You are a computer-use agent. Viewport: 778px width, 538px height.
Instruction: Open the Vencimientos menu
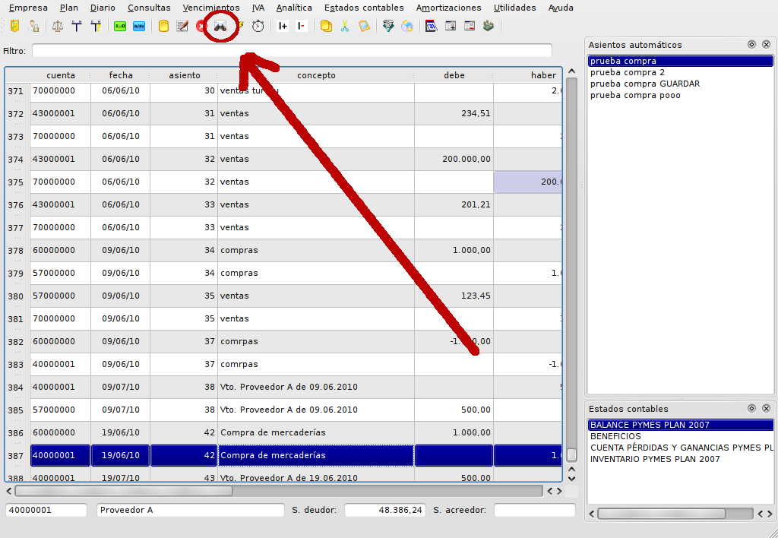coord(211,8)
